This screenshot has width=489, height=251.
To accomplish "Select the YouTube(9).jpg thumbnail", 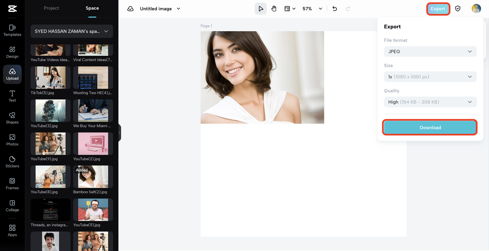I will pyautogui.click(x=50, y=144).
